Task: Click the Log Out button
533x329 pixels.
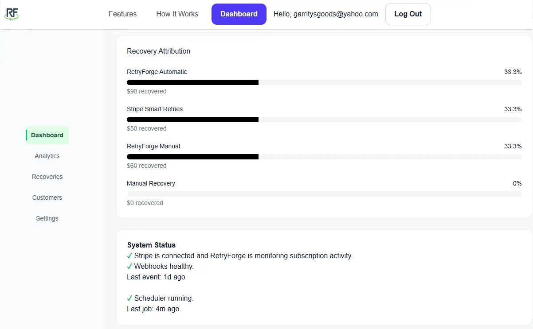Action: click(408, 14)
